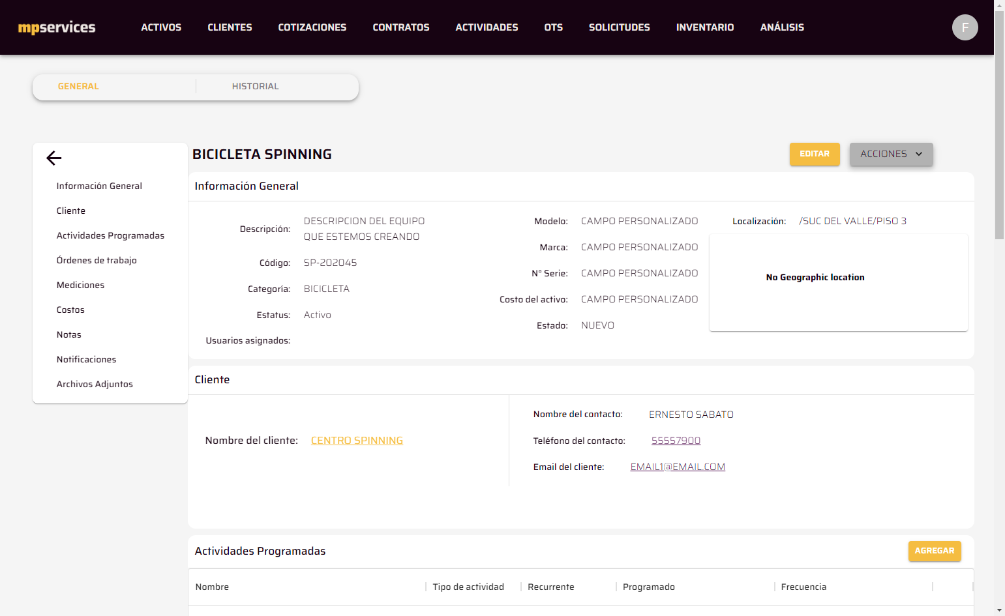Select Mediciones in sidebar

coord(80,285)
